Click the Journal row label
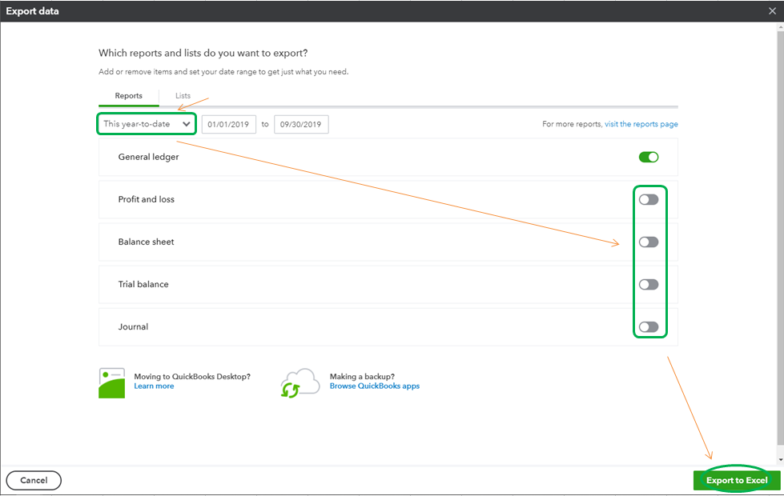This screenshot has height=496, width=784. [x=133, y=326]
